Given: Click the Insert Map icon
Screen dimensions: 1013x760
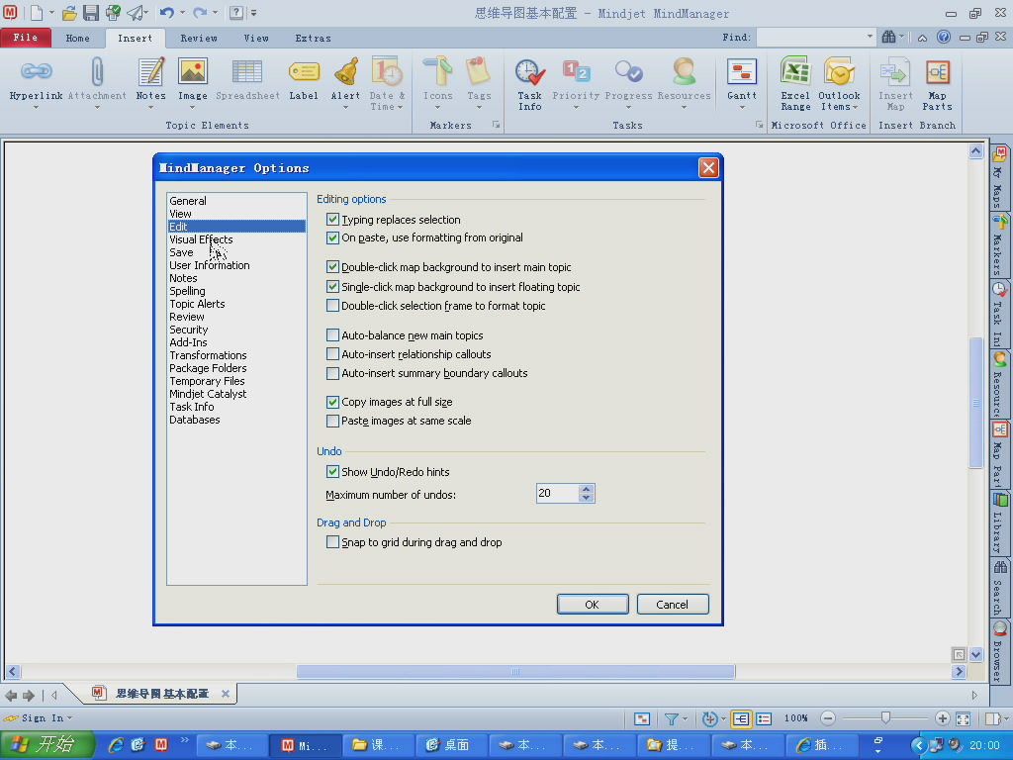Looking at the screenshot, I should (894, 84).
